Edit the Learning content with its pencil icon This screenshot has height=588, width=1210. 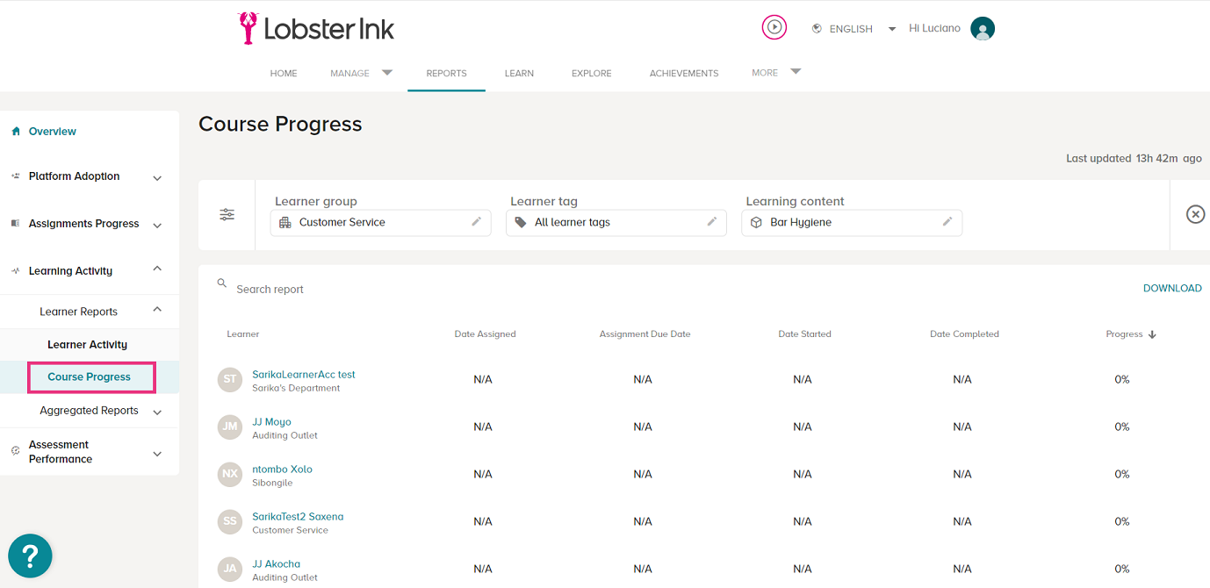pos(947,222)
